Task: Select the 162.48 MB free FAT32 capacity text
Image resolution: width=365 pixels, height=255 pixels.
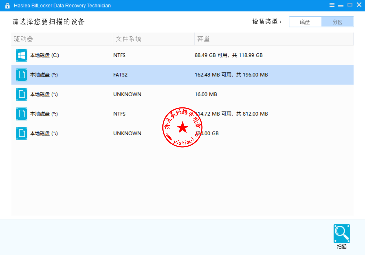Action: click(x=231, y=75)
